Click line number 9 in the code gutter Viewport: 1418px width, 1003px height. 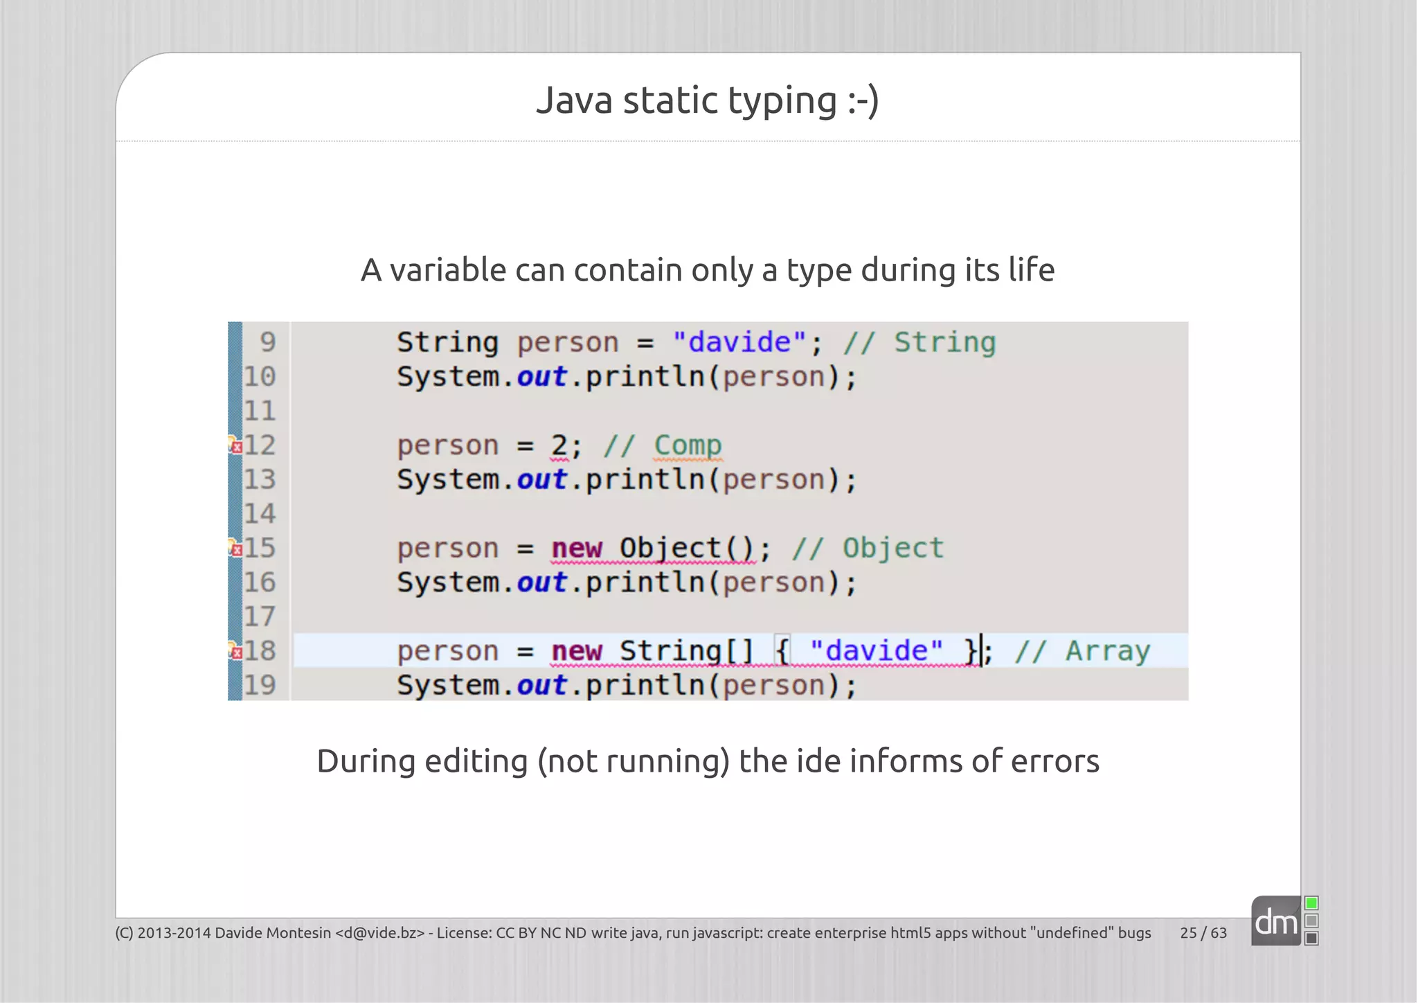click(268, 342)
